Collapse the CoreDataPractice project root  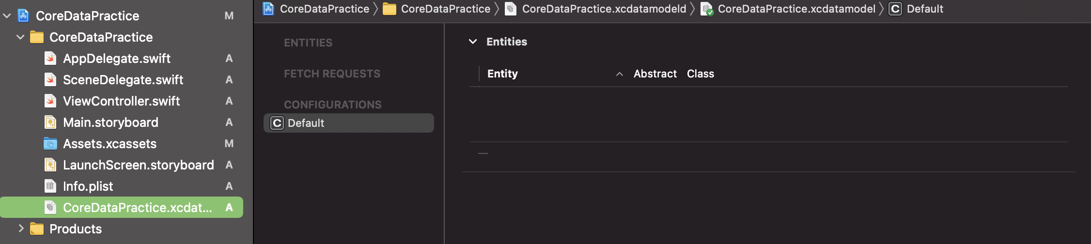pyautogui.click(x=7, y=16)
